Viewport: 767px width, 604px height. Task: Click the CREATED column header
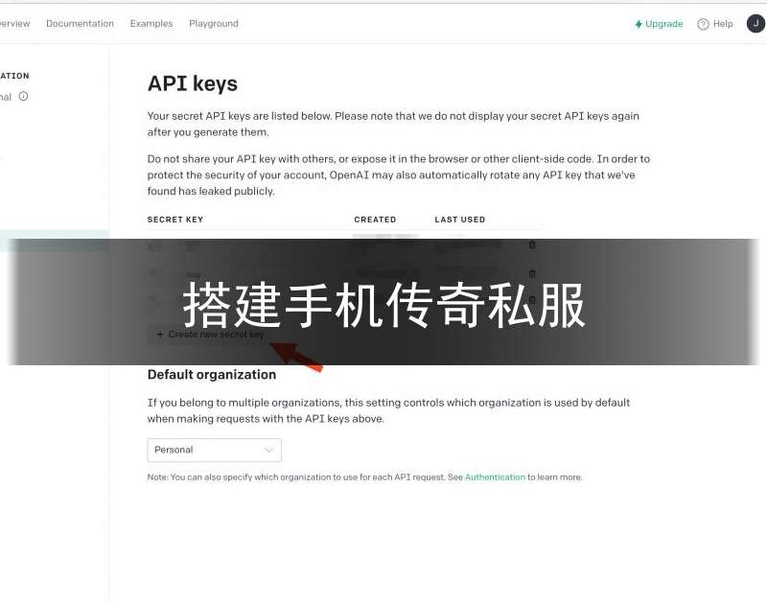click(375, 220)
